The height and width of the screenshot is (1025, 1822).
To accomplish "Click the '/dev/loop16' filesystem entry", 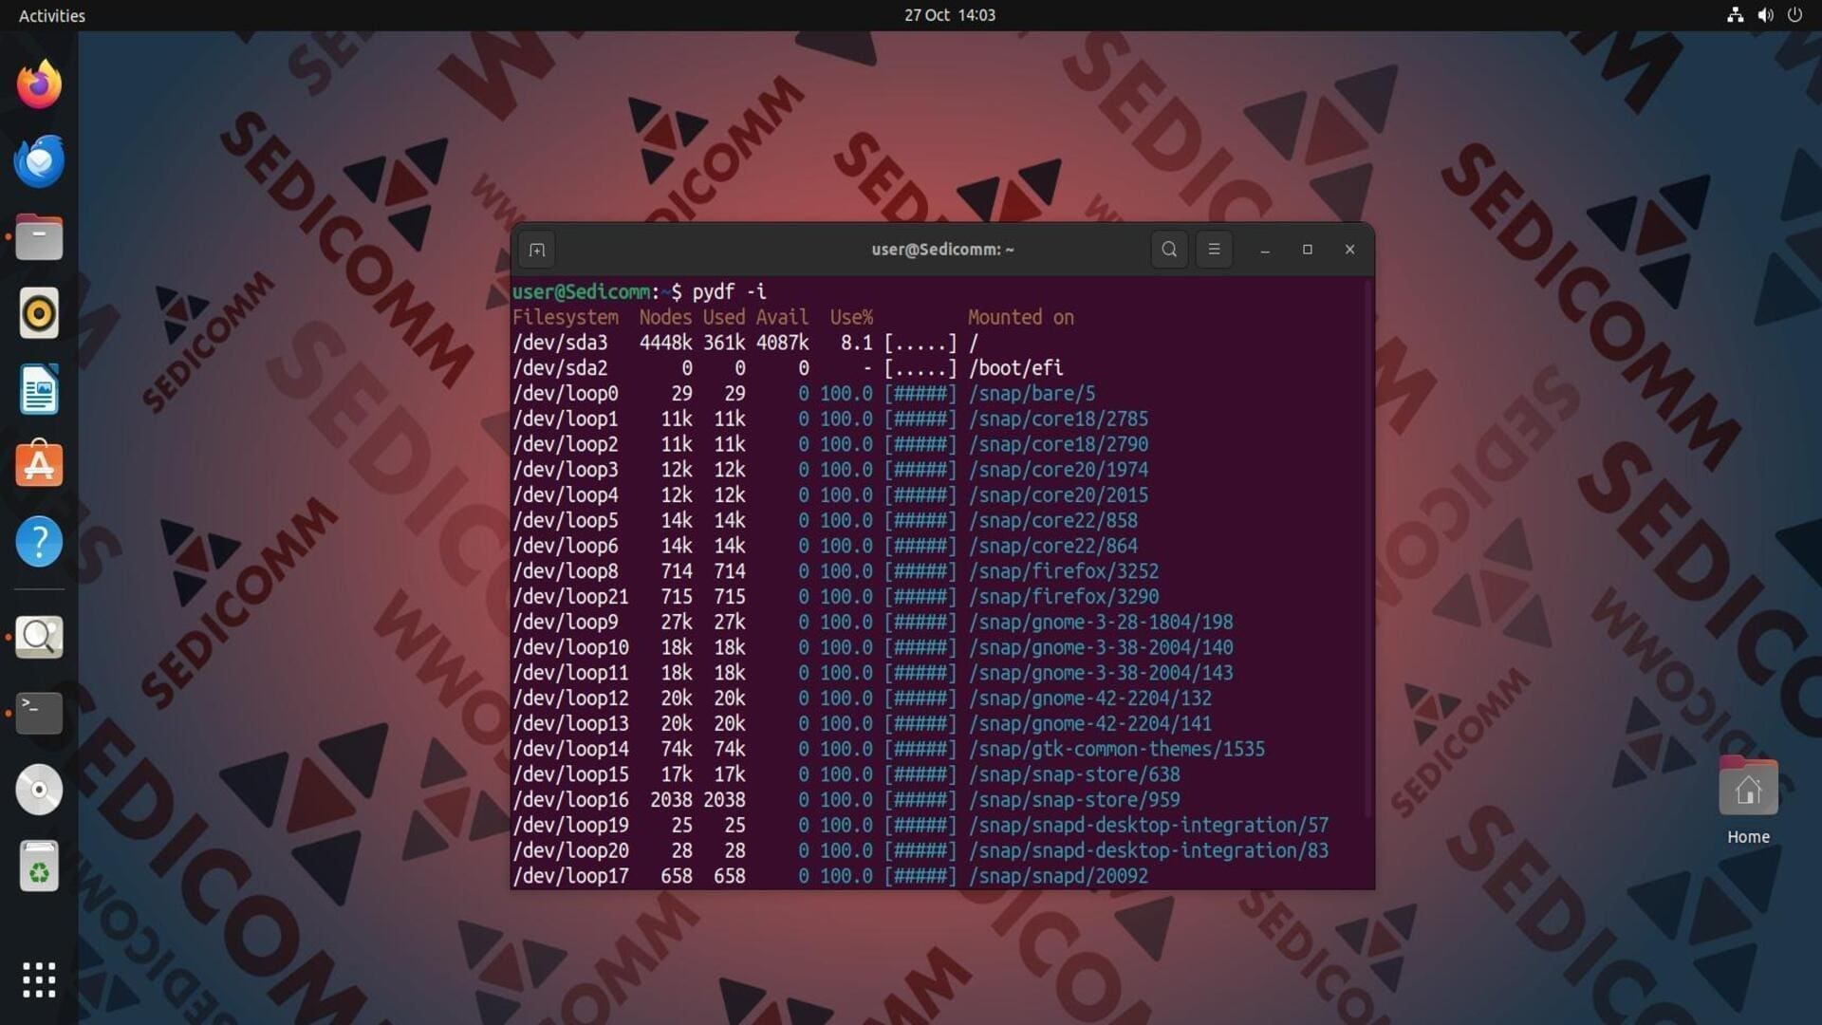I will tap(570, 800).
